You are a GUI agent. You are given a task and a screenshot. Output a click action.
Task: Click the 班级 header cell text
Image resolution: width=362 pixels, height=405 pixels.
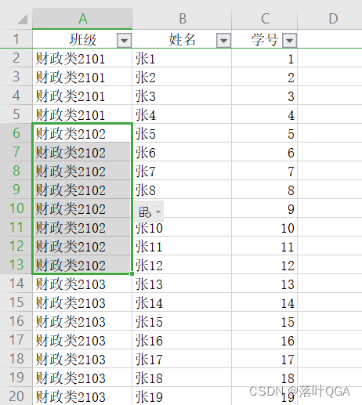point(83,40)
